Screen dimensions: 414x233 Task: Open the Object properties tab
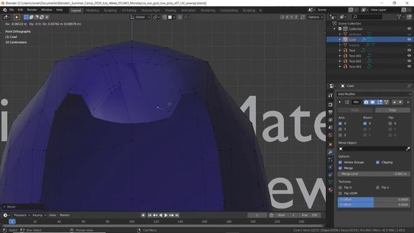point(331,144)
